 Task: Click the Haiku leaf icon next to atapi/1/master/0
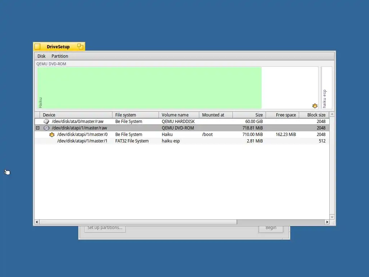pyautogui.click(x=52, y=135)
